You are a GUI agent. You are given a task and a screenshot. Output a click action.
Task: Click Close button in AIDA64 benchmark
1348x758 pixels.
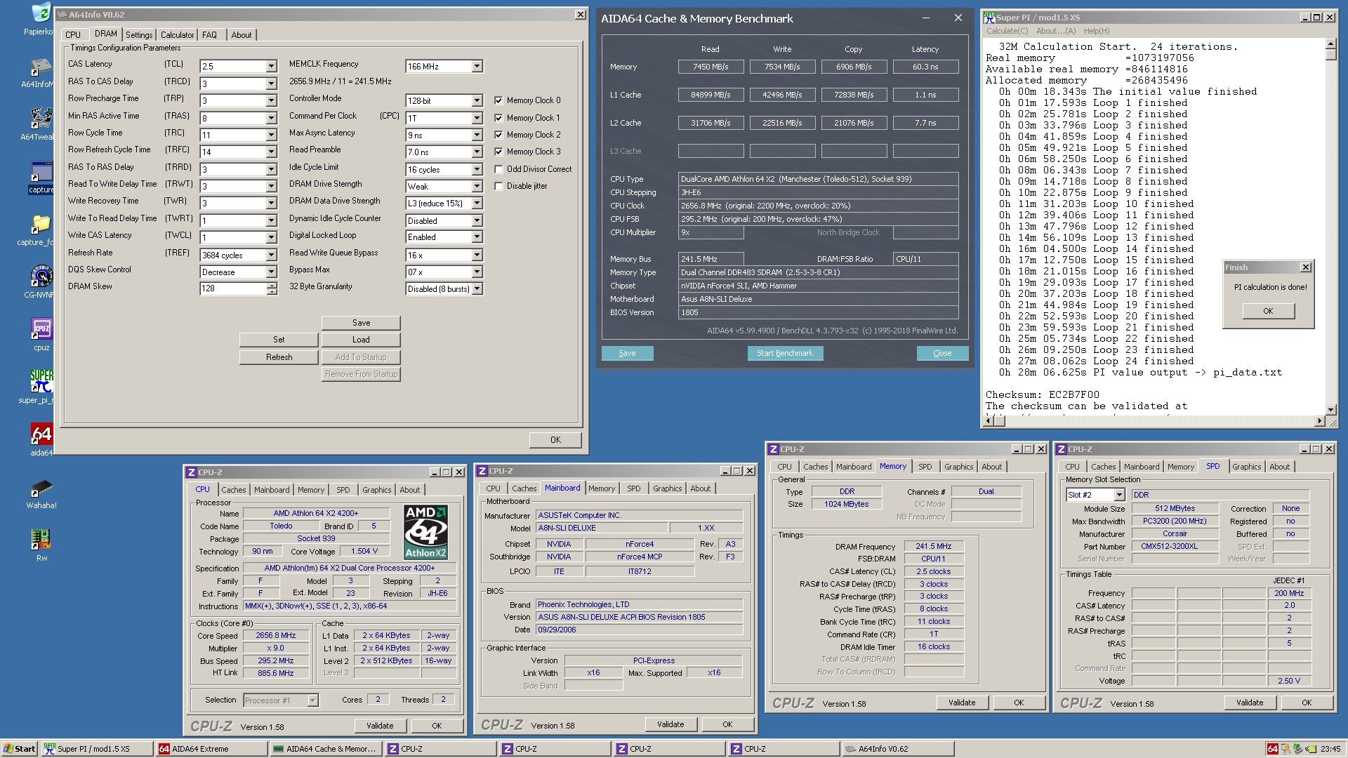click(x=942, y=354)
